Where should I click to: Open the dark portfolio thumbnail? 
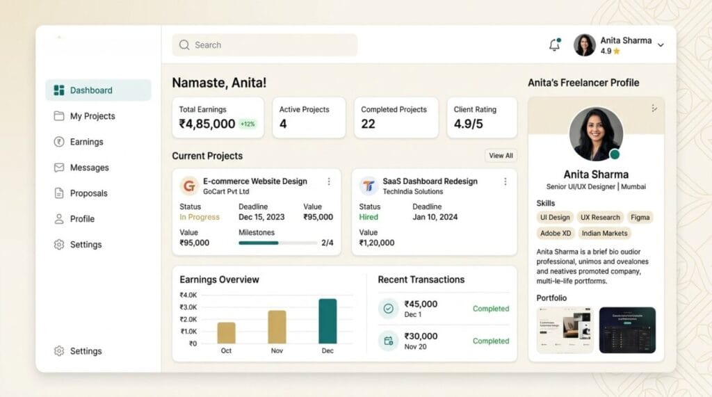coord(627,330)
